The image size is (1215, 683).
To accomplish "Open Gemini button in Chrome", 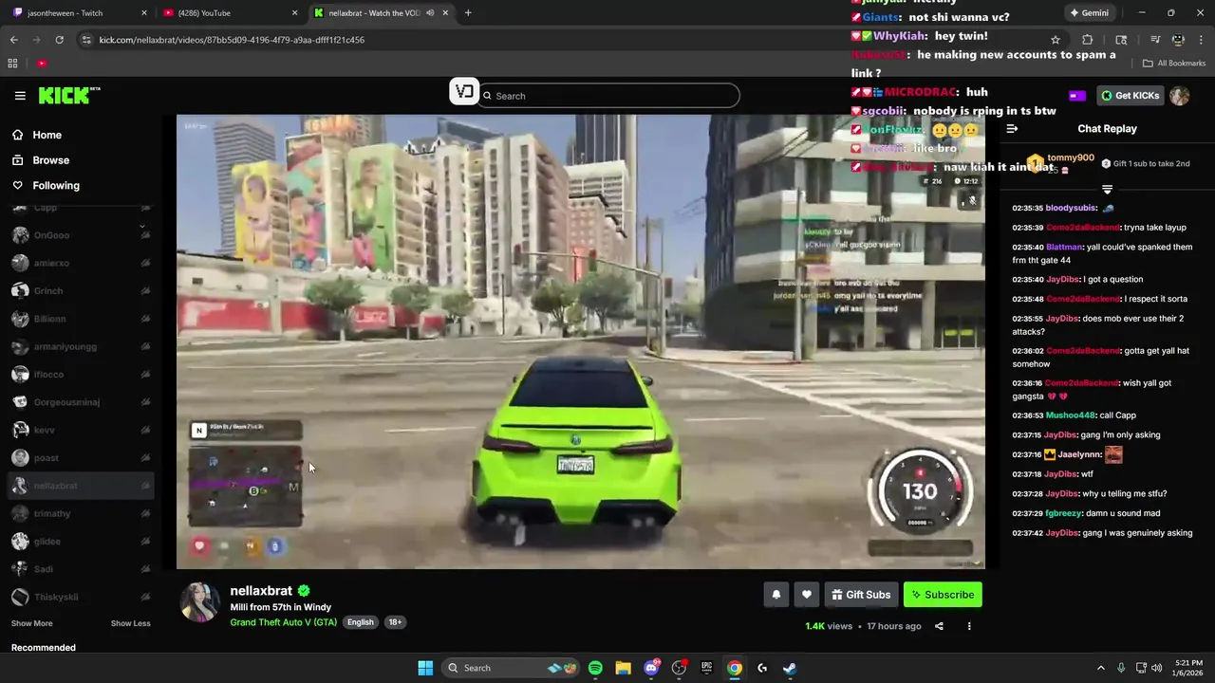I will click(1089, 13).
